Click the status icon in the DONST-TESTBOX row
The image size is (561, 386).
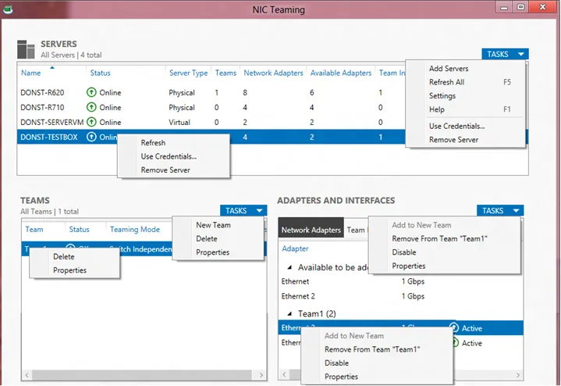click(91, 137)
